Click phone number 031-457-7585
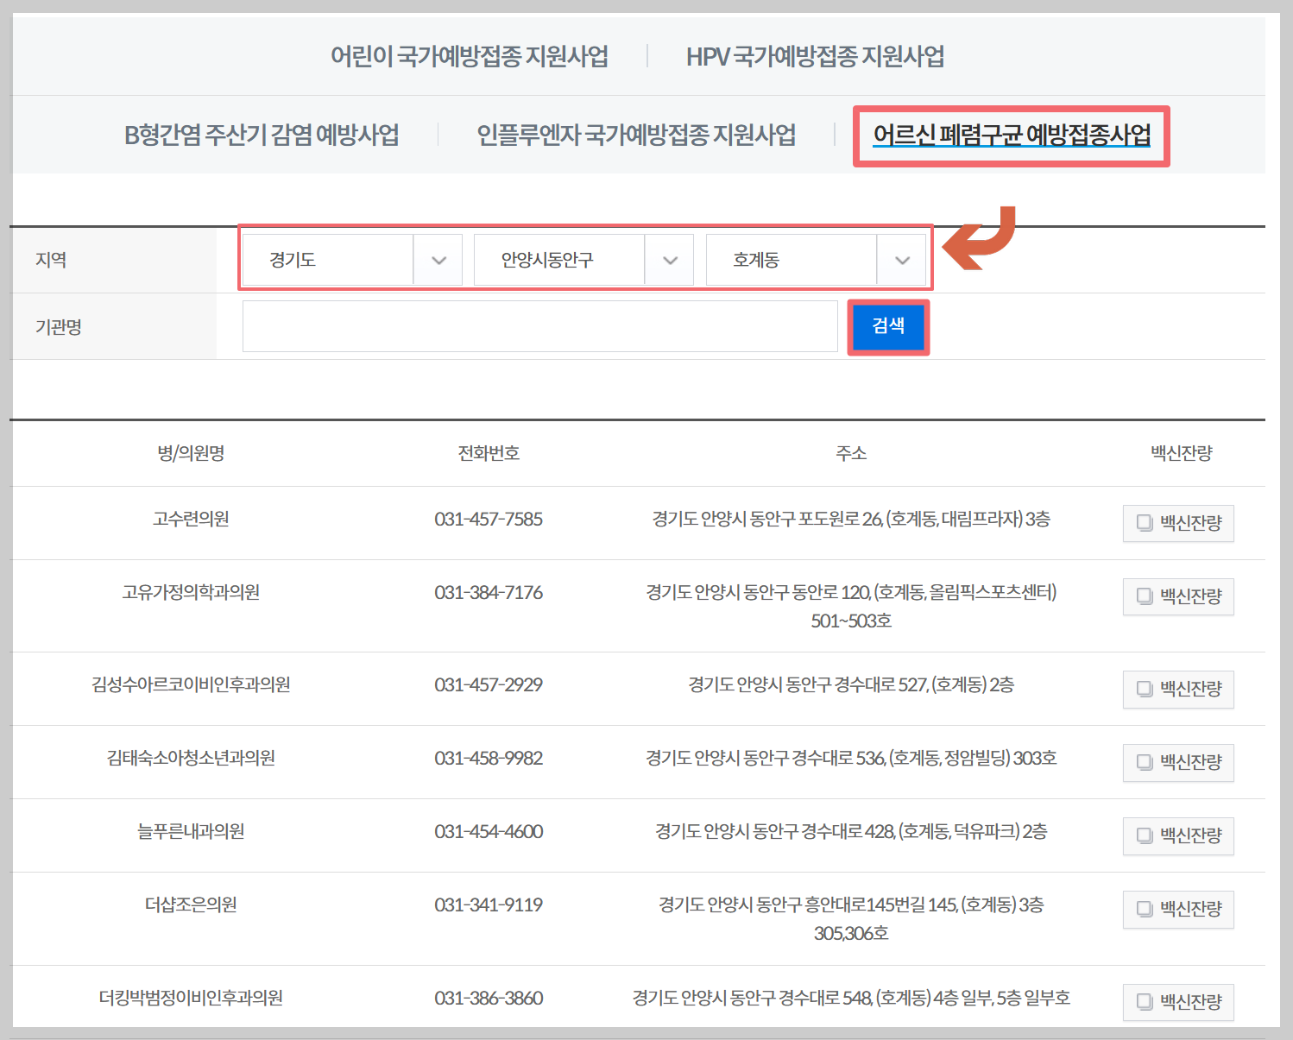This screenshot has width=1293, height=1040. point(489,519)
